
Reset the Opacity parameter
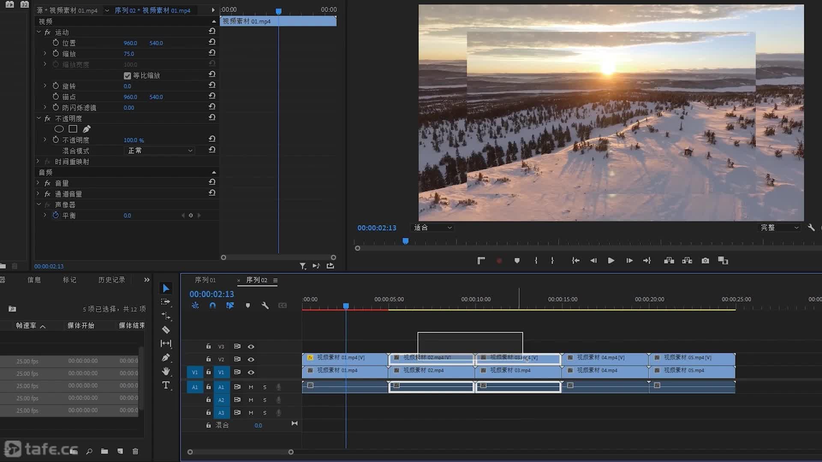[x=212, y=139]
